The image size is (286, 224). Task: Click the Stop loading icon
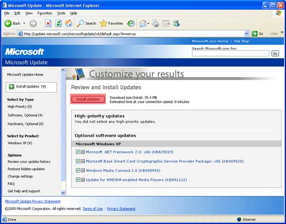[48, 23]
